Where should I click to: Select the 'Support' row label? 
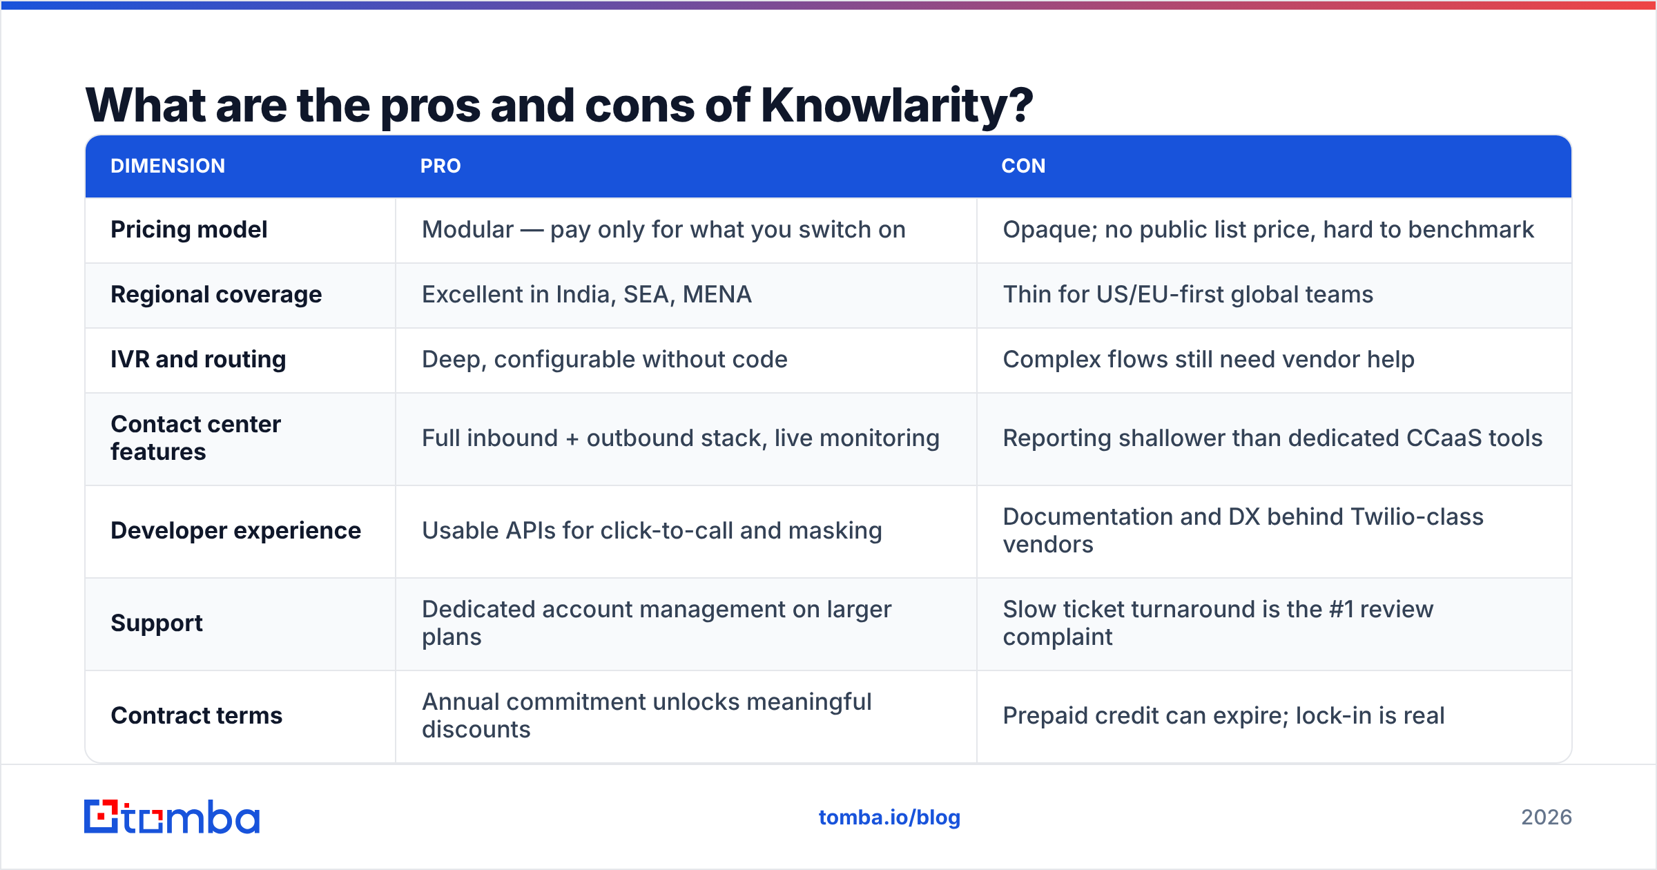point(157,623)
